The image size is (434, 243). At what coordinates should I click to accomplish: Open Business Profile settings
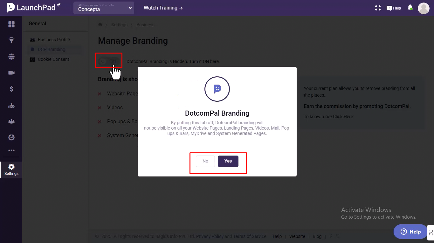[54, 40]
